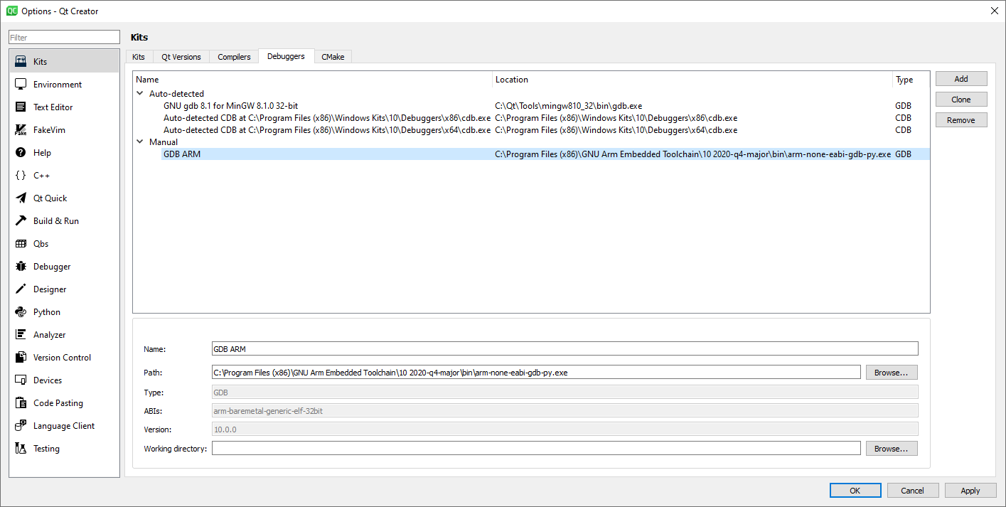Click the Python settings icon
The height and width of the screenshot is (507, 1006).
[x=21, y=312]
